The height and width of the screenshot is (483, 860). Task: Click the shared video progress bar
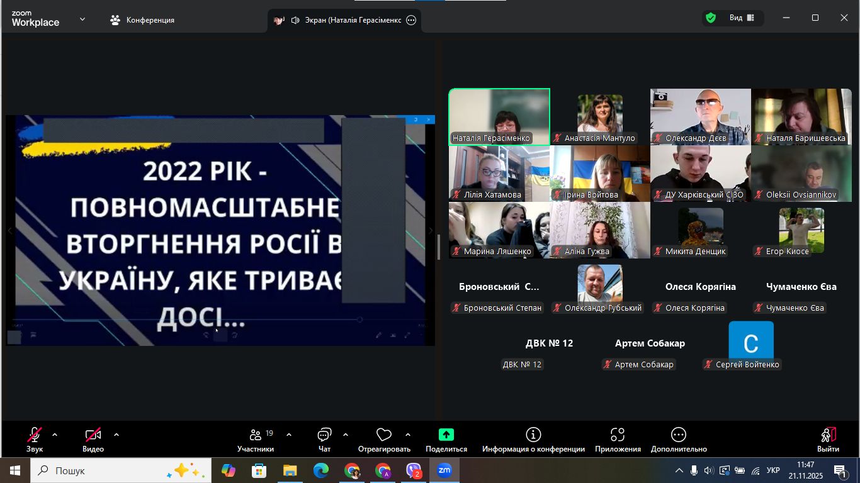[189, 319]
